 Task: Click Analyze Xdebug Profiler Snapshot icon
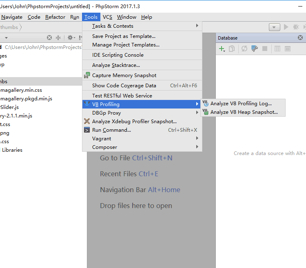[87, 121]
